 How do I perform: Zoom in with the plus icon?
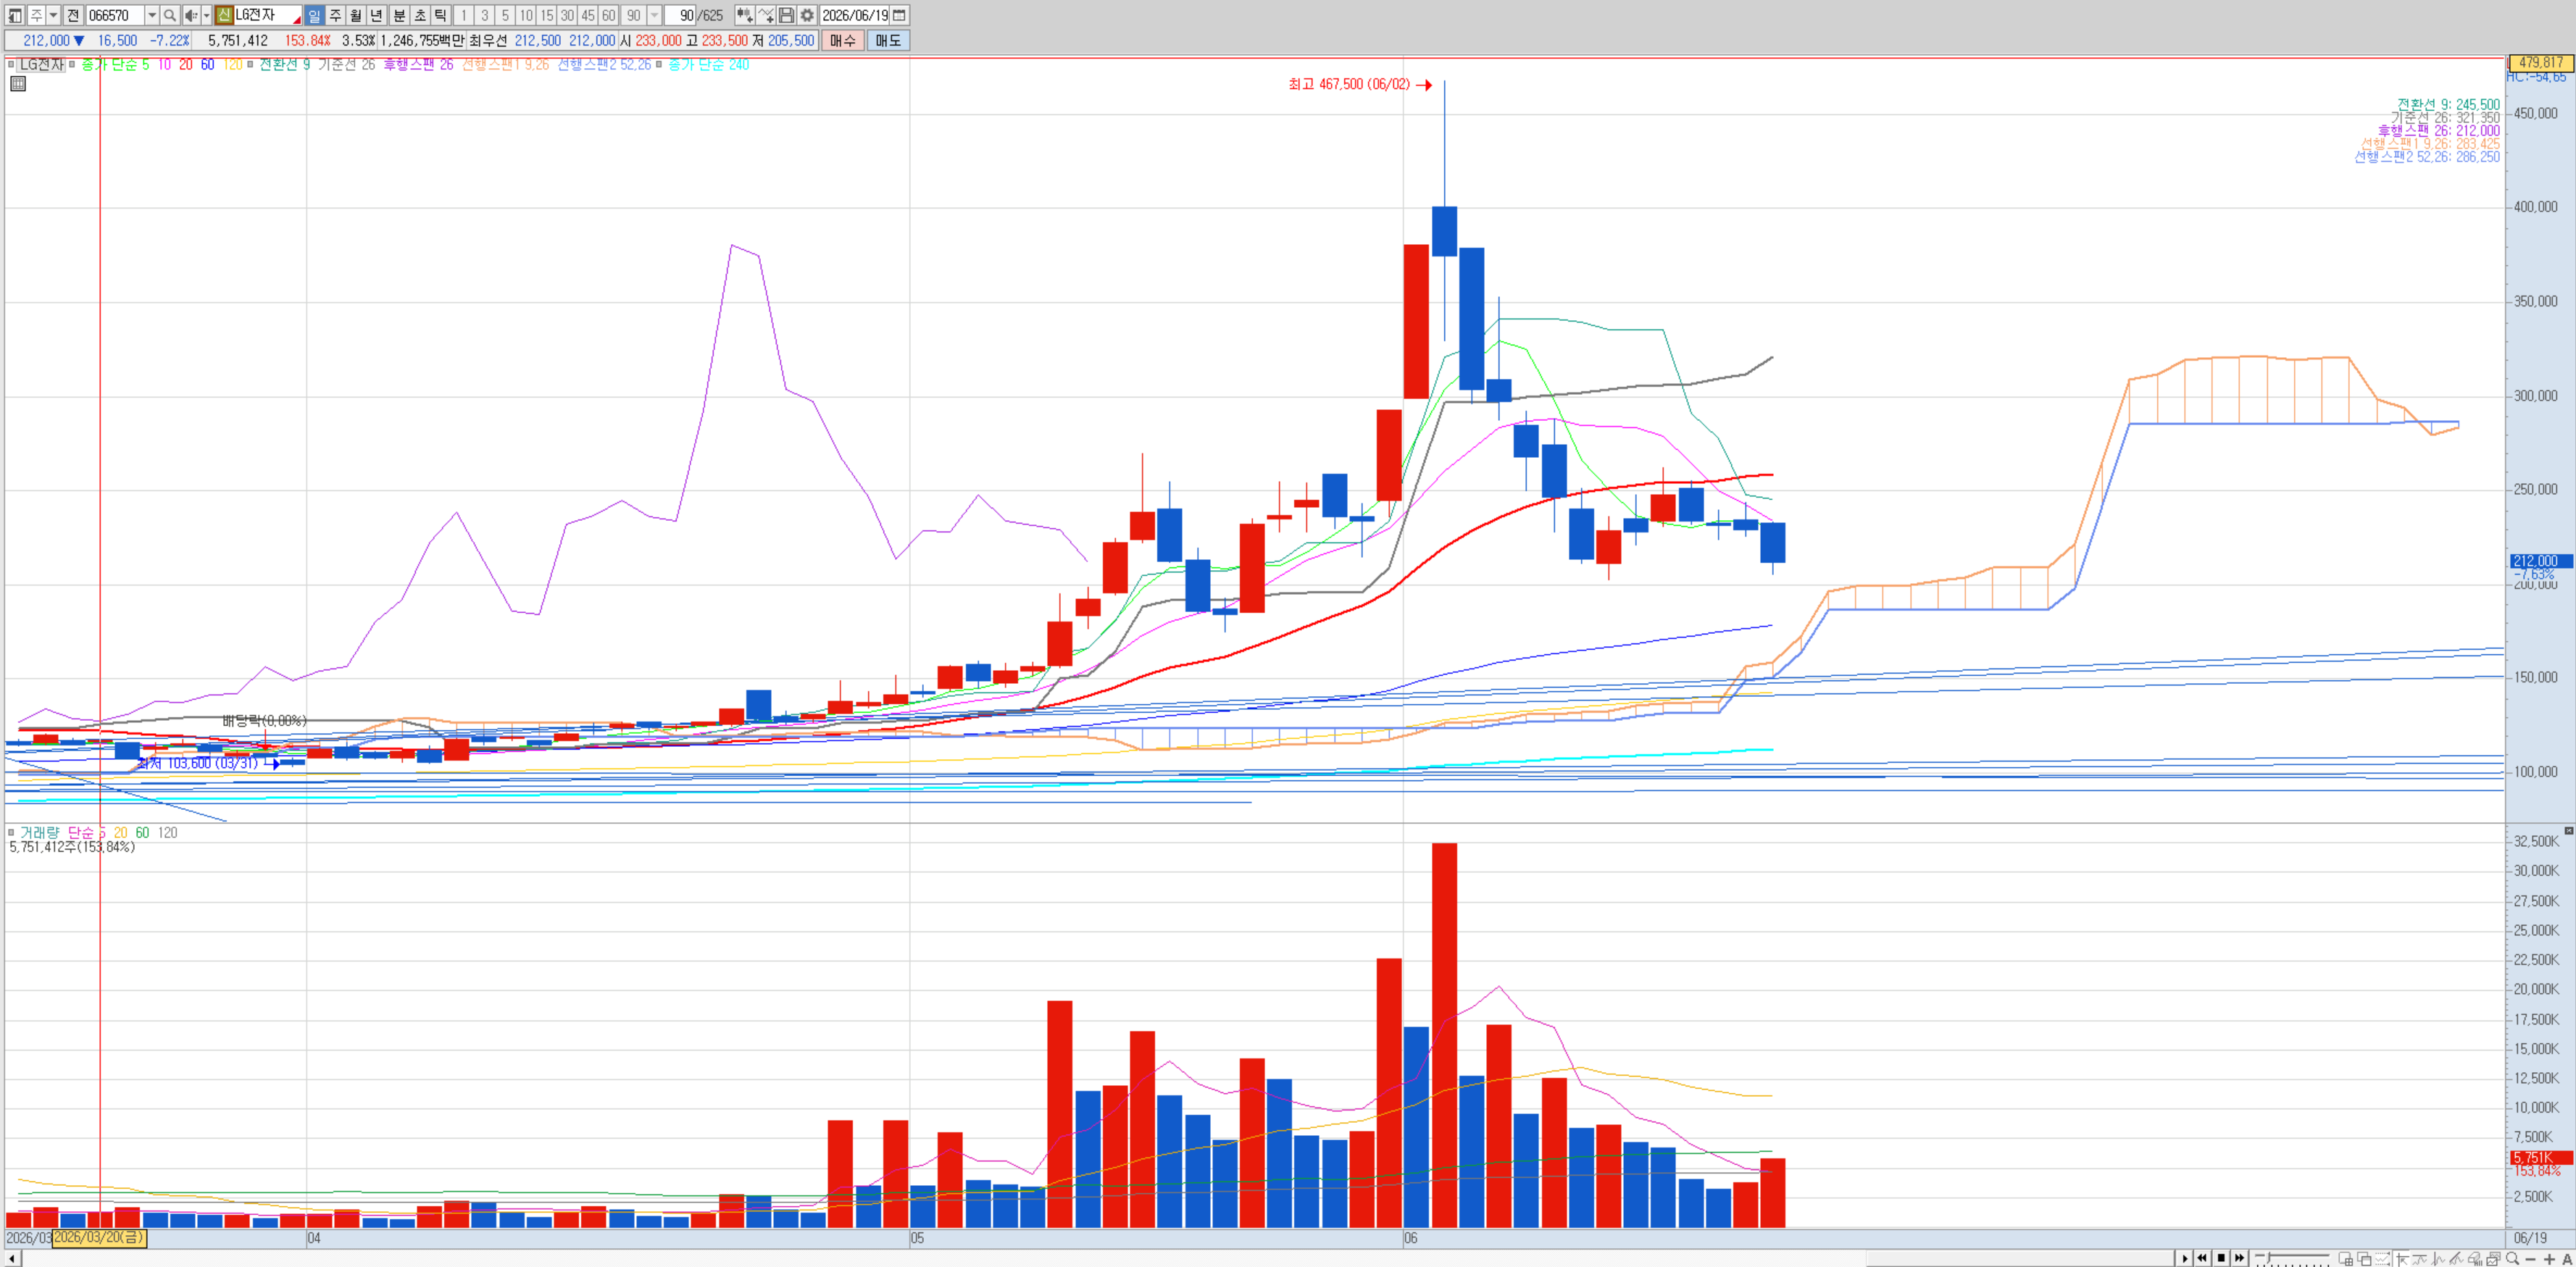(2549, 1258)
